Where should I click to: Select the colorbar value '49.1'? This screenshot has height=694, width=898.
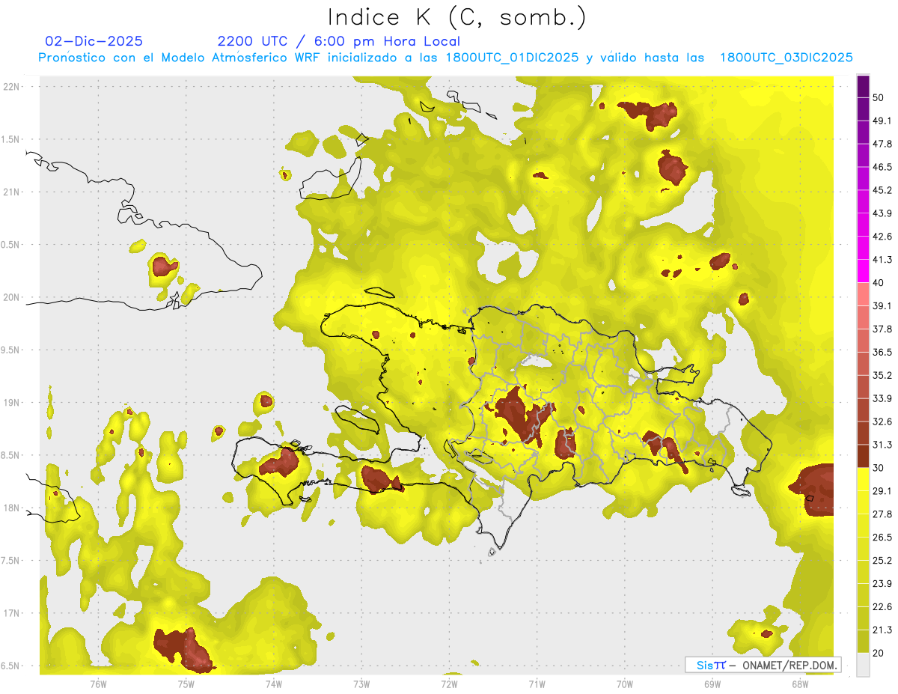click(x=882, y=121)
